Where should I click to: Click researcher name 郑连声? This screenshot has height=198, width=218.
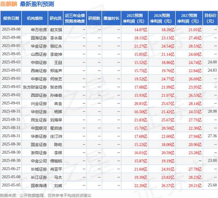(x=56, y=71)
